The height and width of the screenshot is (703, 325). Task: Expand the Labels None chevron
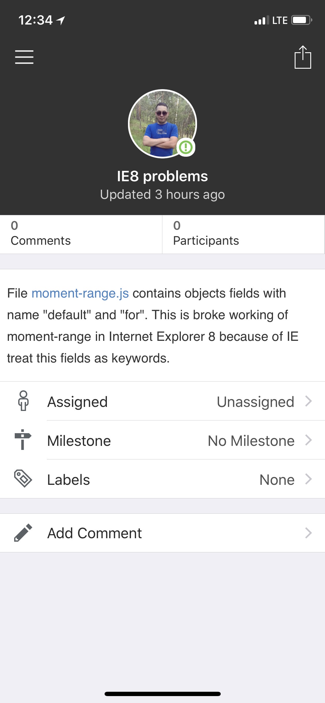tap(309, 479)
